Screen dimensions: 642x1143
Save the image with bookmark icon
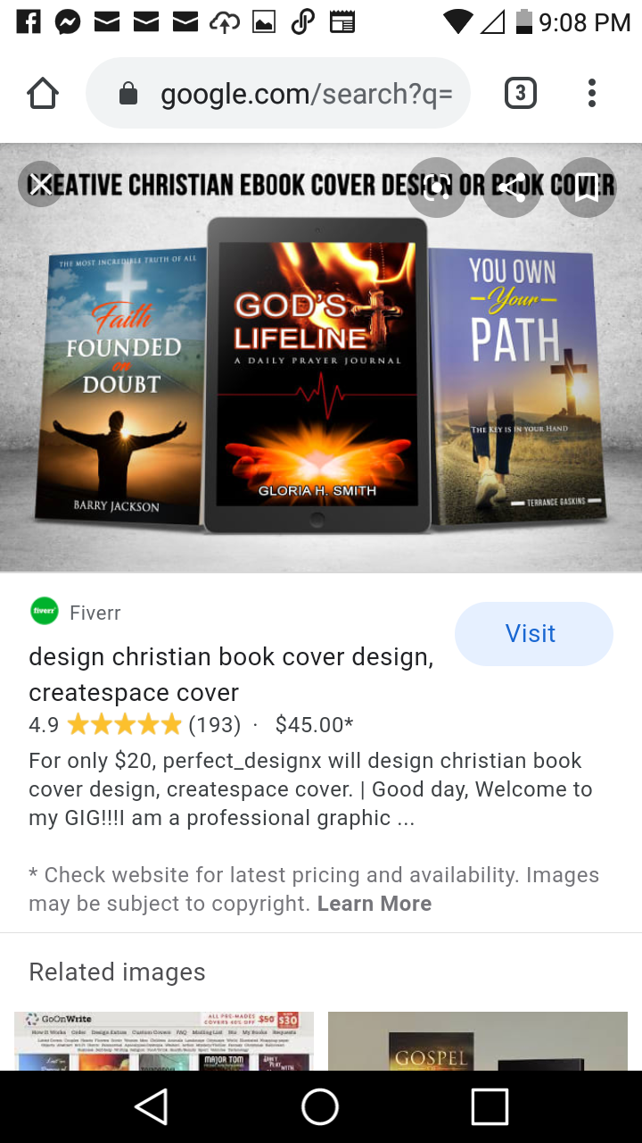coord(586,188)
